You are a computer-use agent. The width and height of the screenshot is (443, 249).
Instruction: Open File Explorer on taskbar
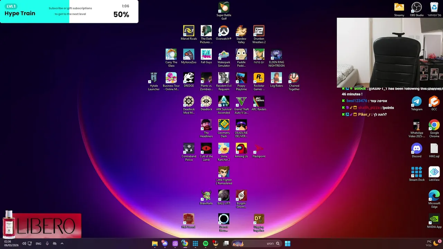click(155, 243)
